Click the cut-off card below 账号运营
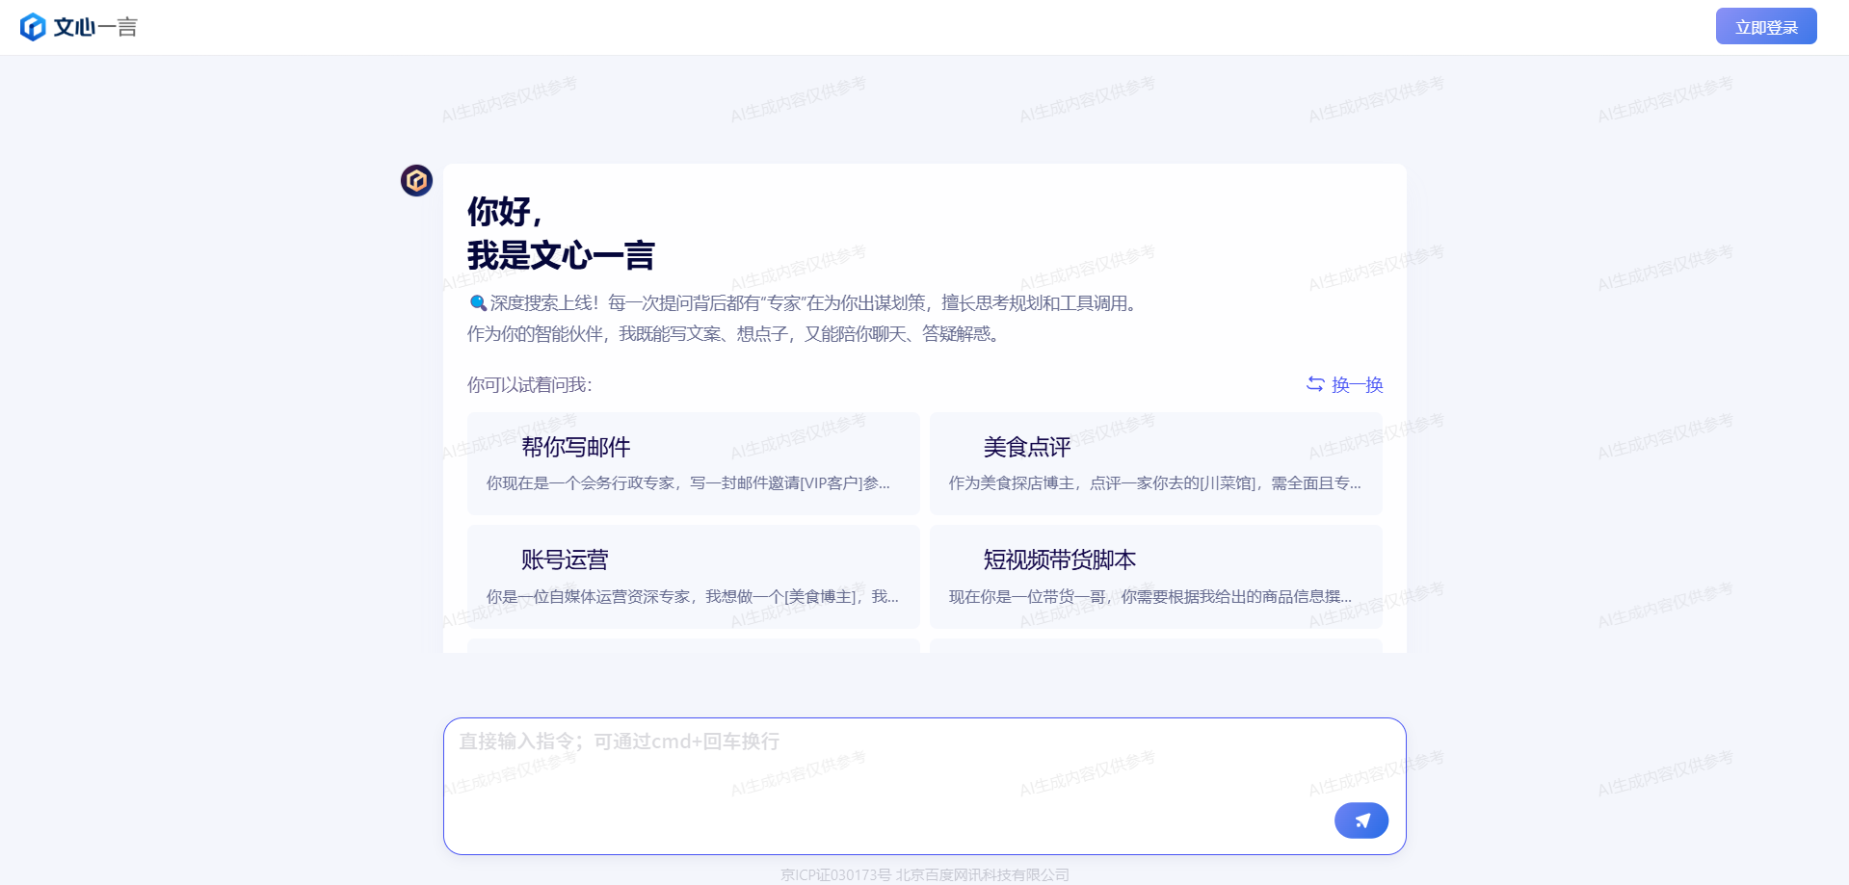The image size is (1849, 885). tap(693, 645)
